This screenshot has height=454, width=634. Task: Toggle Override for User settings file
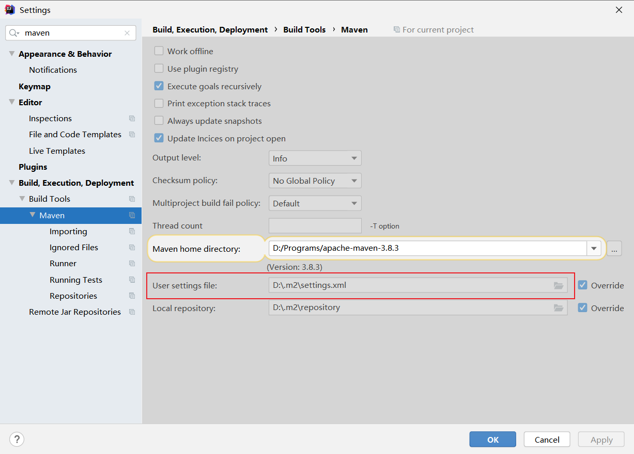[583, 285]
